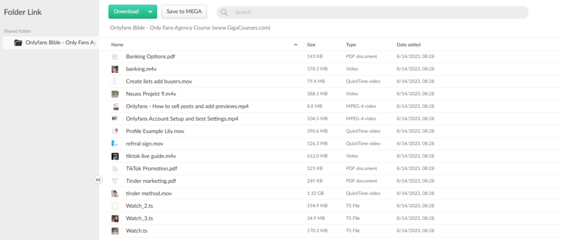Click the folder icon in the sidebar

click(18, 43)
